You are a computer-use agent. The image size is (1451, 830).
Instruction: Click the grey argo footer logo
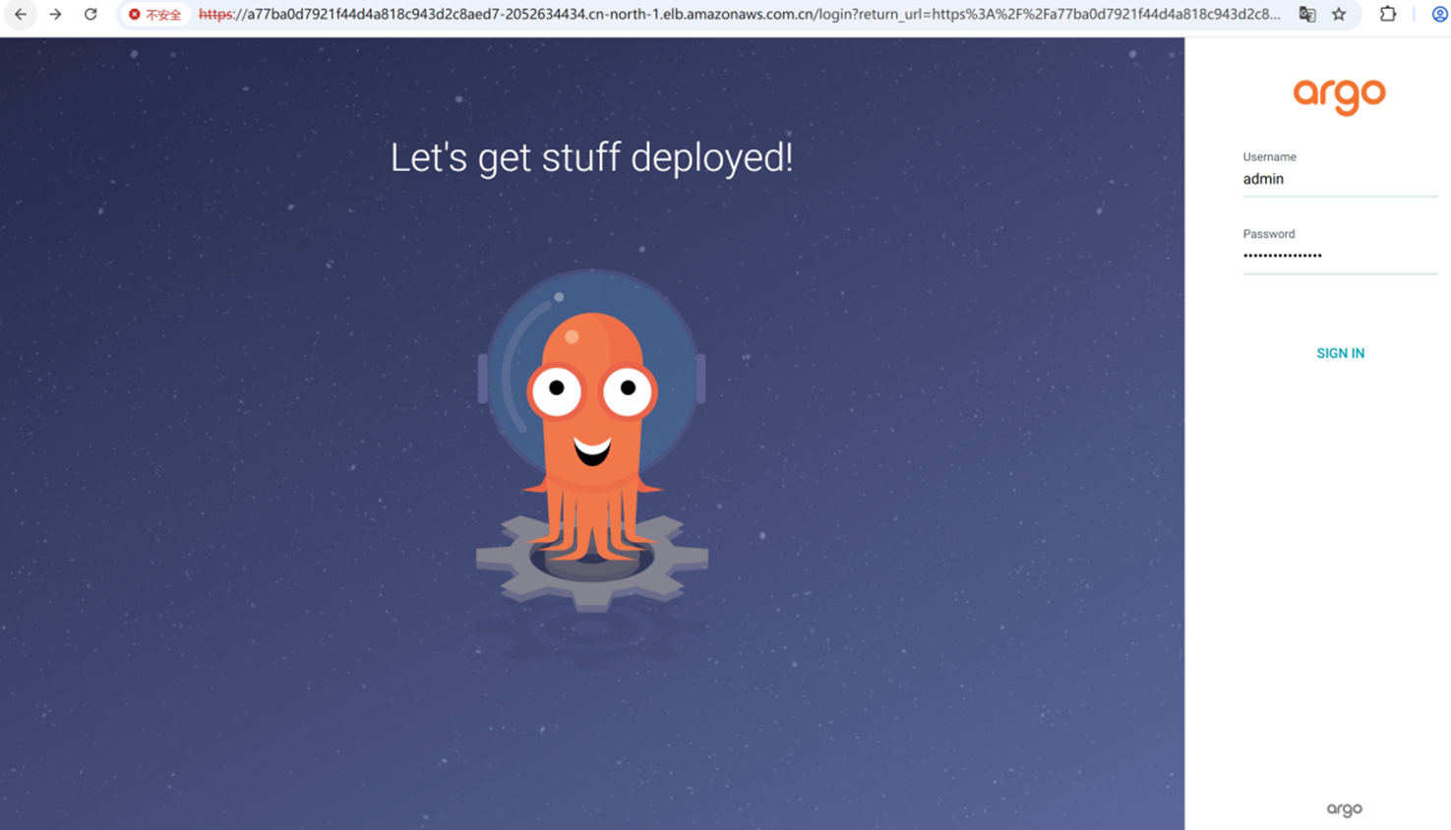[1344, 809]
